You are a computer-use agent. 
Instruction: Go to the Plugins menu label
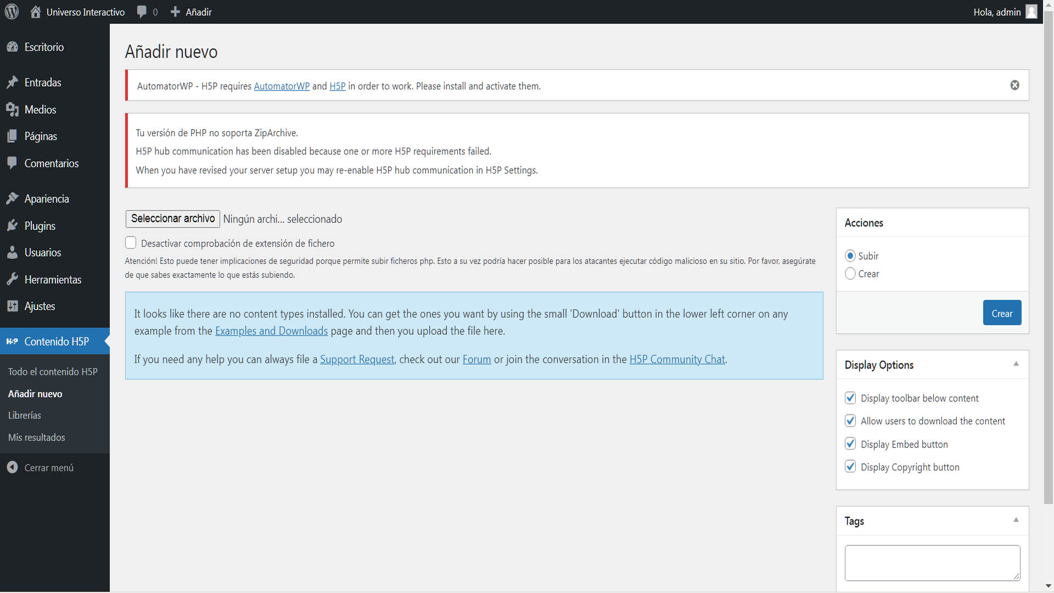(x=40, y=226)
